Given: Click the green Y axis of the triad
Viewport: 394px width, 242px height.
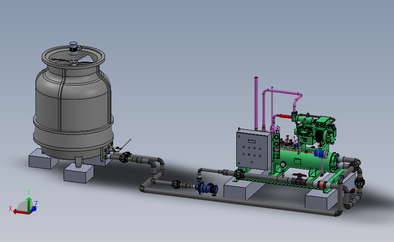Looking at the screenshot, I should [x=29, y=205].
